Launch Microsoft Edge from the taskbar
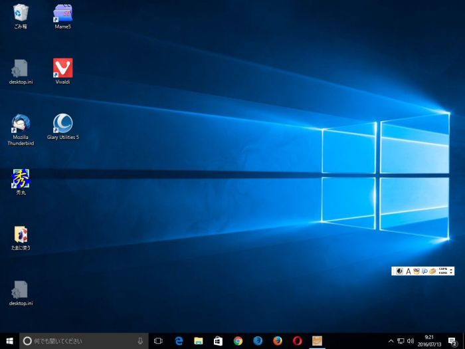The height and width of the screenshot is (349, 465). click(x=179, y=341)
